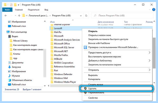158x103 pixels.
Task: Click the back navigation arrow
Action: 6,16
